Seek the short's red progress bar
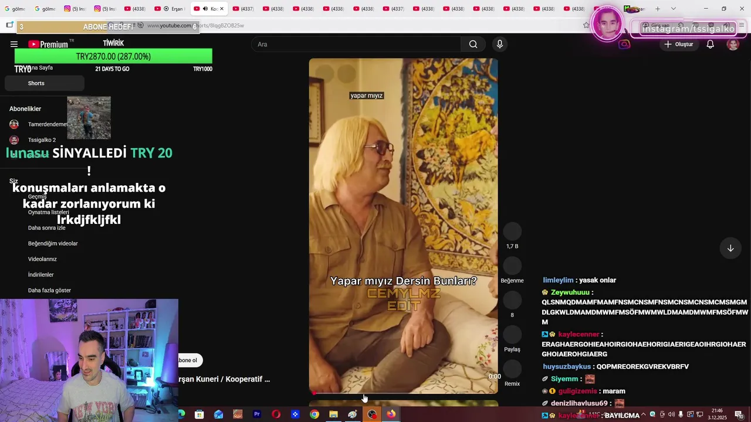This screenshot has height=422, width=751. coord(403,393)
